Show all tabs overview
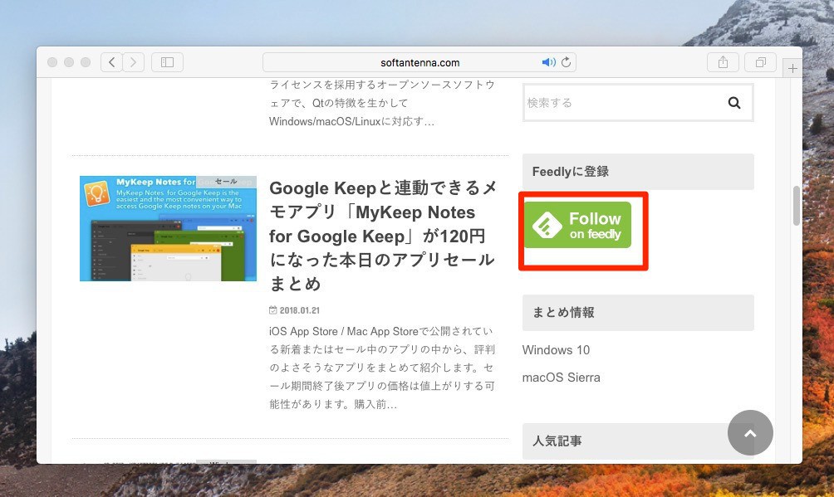Viewport: 834px width, 497px height. (x=761, y=62)
